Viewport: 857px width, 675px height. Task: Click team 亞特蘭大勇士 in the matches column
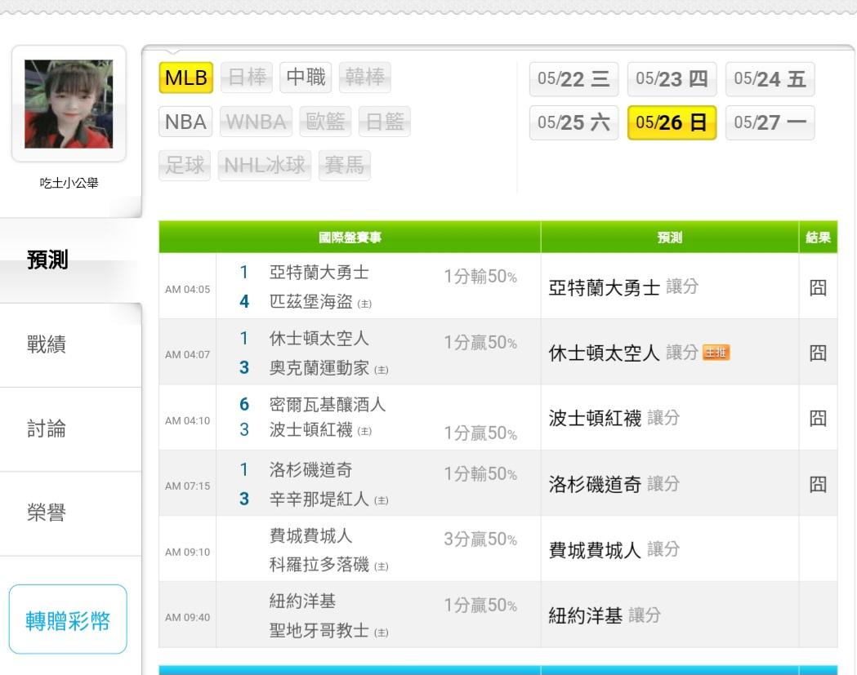click(x=319, y=273)
